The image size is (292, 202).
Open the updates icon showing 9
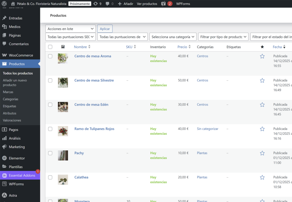95,4
